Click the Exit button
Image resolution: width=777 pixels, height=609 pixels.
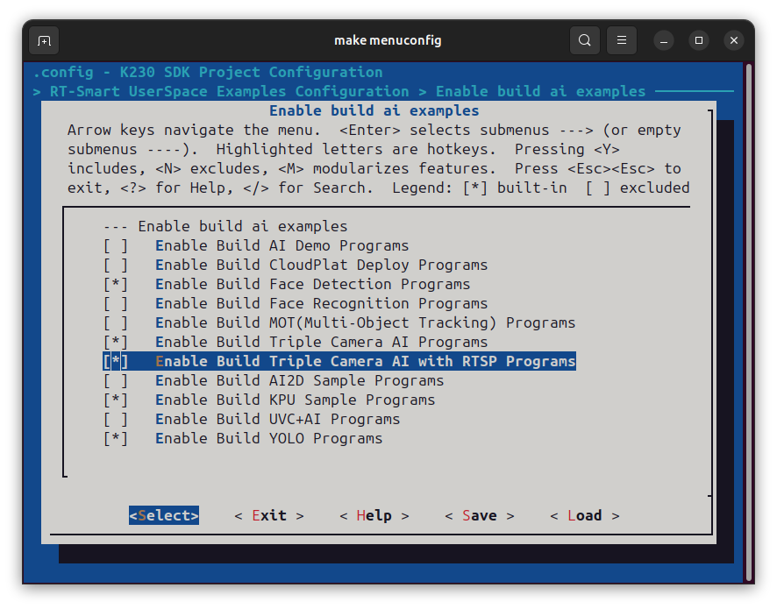[x=269, y=515]
